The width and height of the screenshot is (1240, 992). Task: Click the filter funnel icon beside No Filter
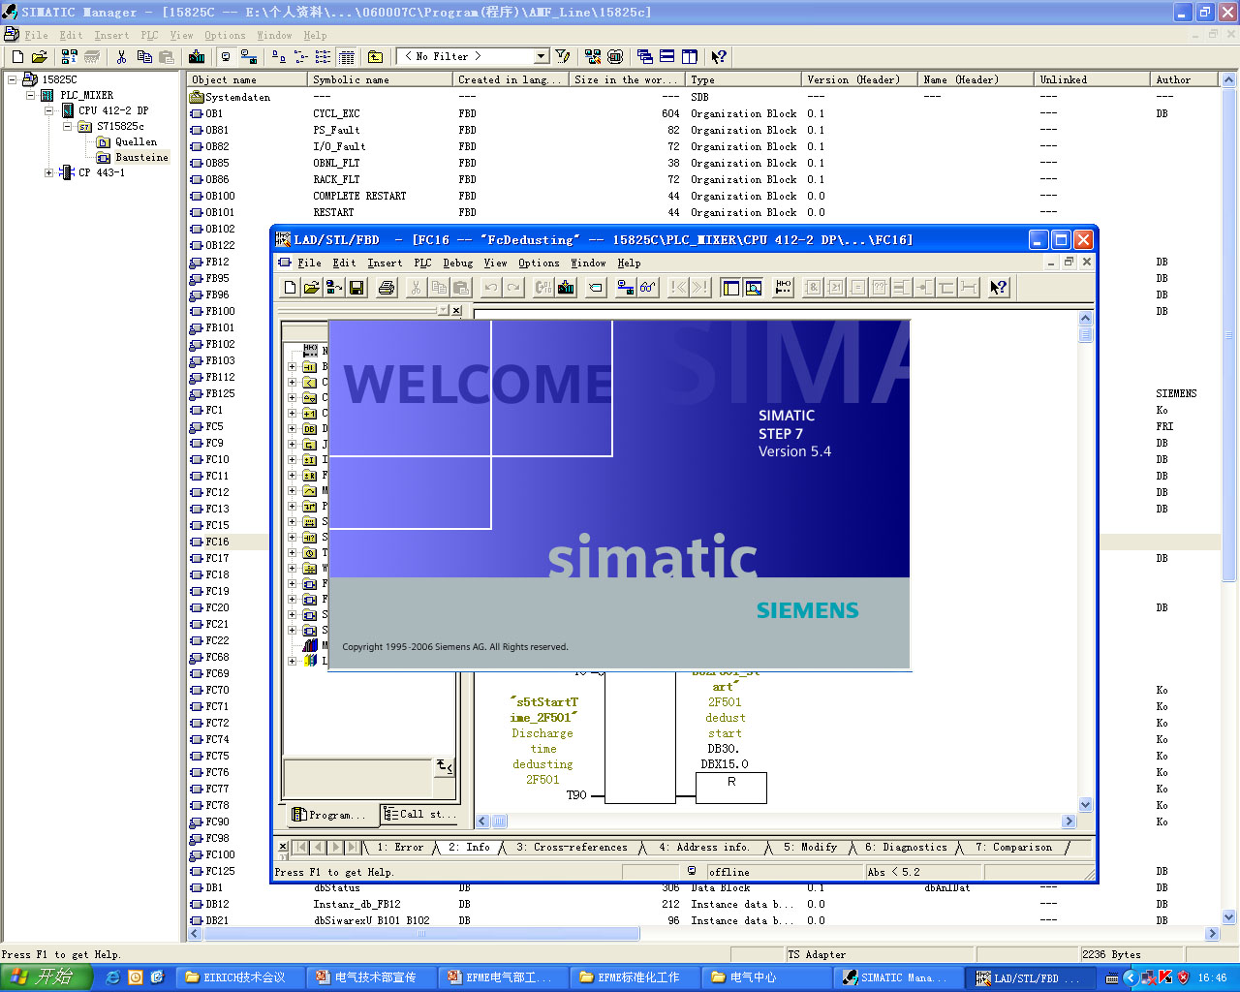pos(563,57)
